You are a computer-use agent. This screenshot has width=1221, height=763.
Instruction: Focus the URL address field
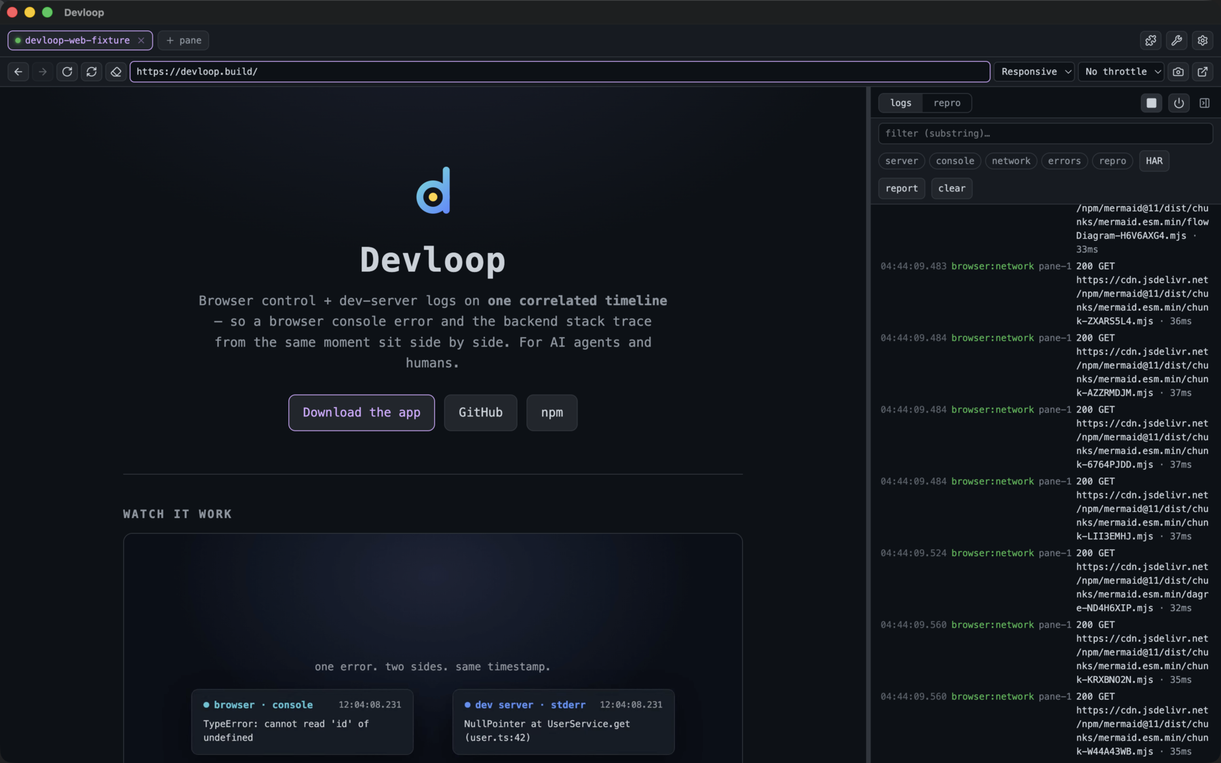560,71
